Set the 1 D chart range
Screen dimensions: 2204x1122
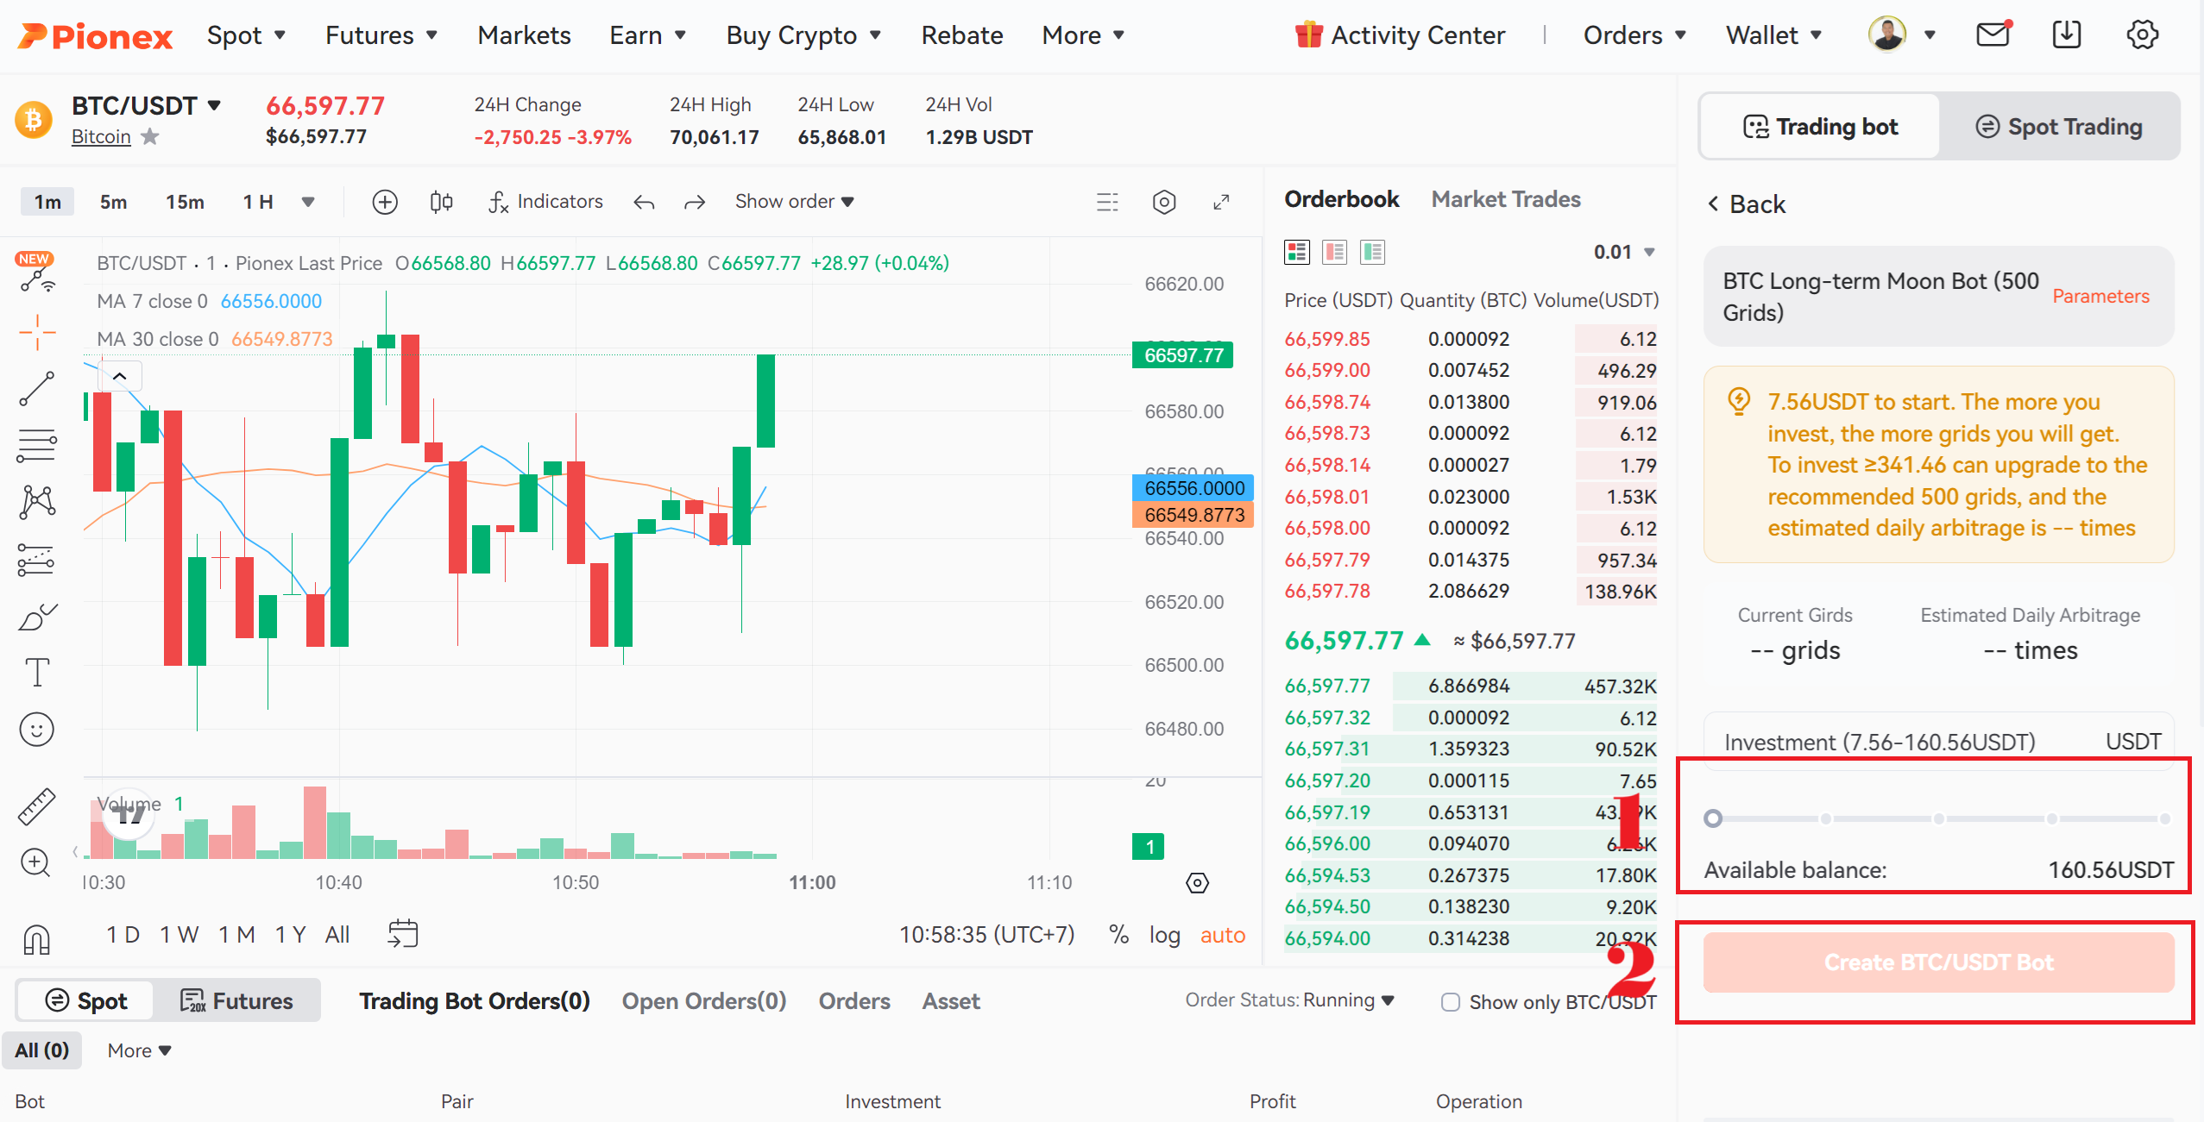[123, 934]
